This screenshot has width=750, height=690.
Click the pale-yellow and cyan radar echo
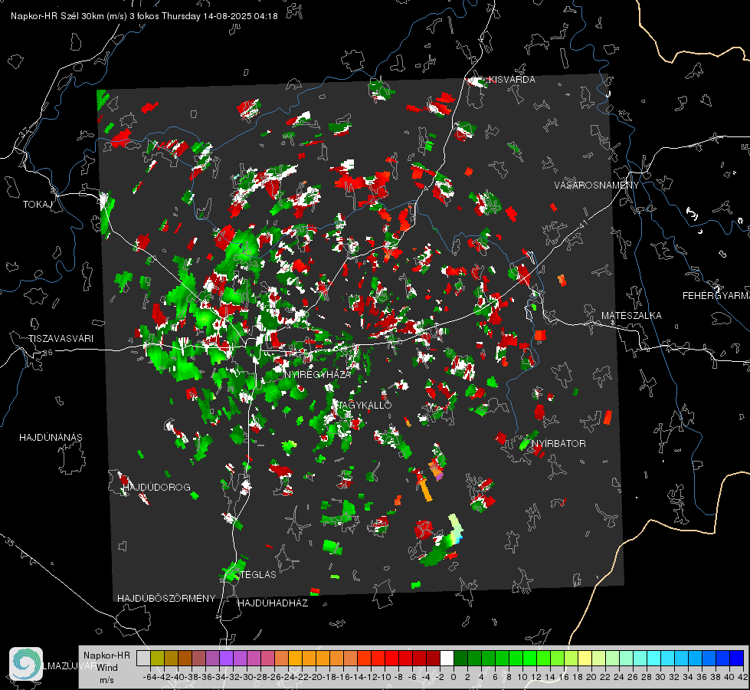click(x=456, y=528)
